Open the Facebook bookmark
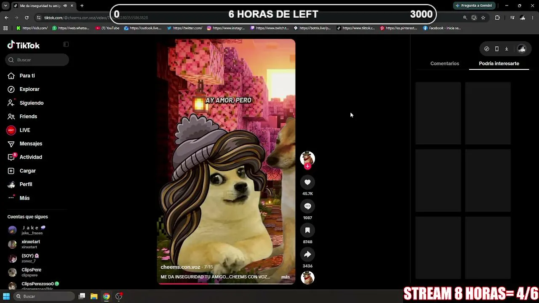Screen dimensions: 539x303 click(442, 28)
